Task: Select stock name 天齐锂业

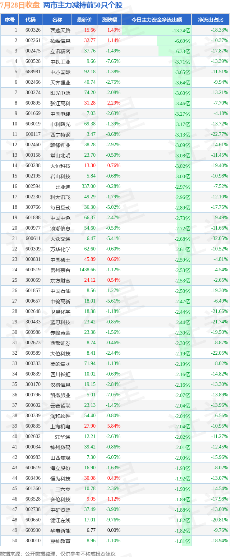Action: coord(60,82)
